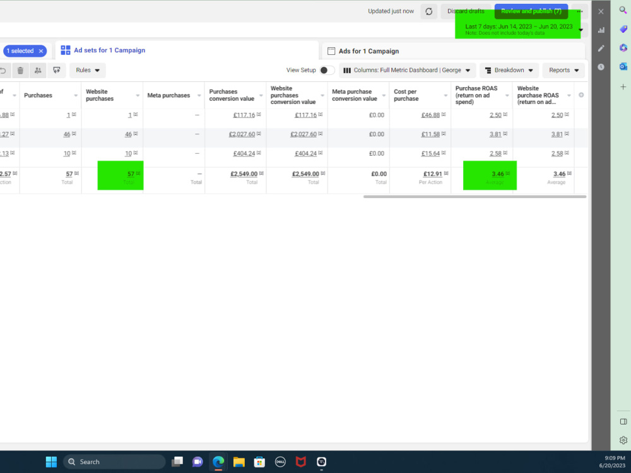Sort by Meta purchase conversion value header
This screenshot has width=631, height=473.
pos(355,95)
